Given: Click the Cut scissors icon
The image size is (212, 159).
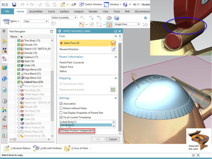Looking at the screenshot, I should click(40, 5).
